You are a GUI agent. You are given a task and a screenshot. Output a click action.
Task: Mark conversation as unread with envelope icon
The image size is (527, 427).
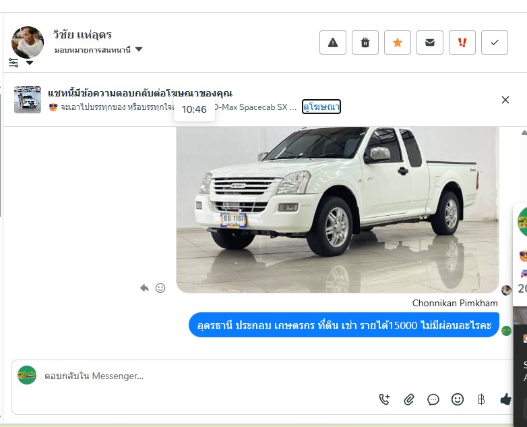[430, 42]
